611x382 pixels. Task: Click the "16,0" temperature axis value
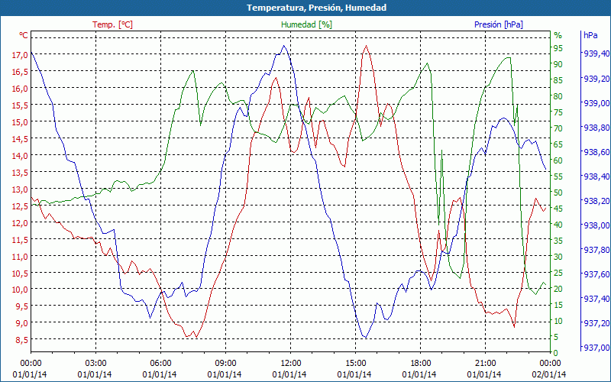click(20, 89)
